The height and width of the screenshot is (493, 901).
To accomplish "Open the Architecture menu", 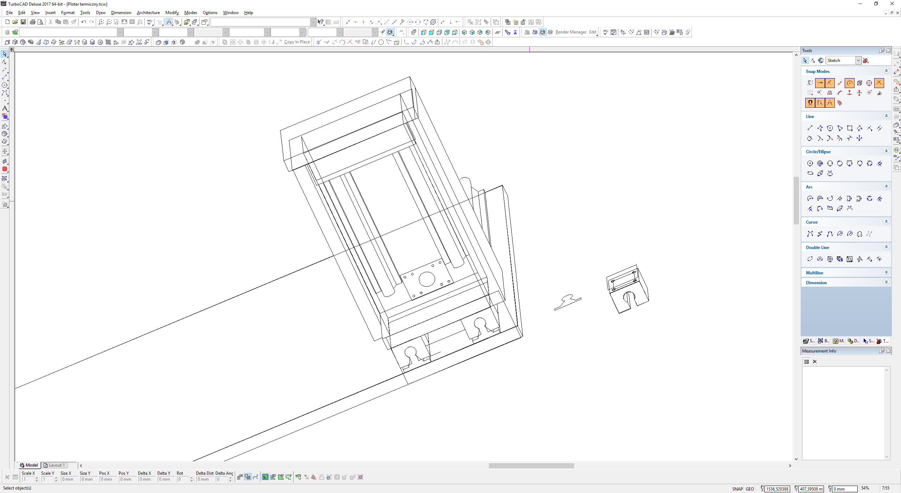I will tap(148, 13).
